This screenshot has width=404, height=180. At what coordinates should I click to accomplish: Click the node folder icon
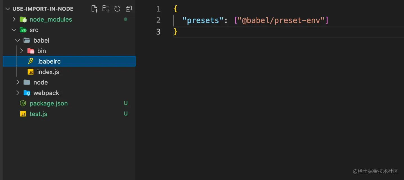27,82
